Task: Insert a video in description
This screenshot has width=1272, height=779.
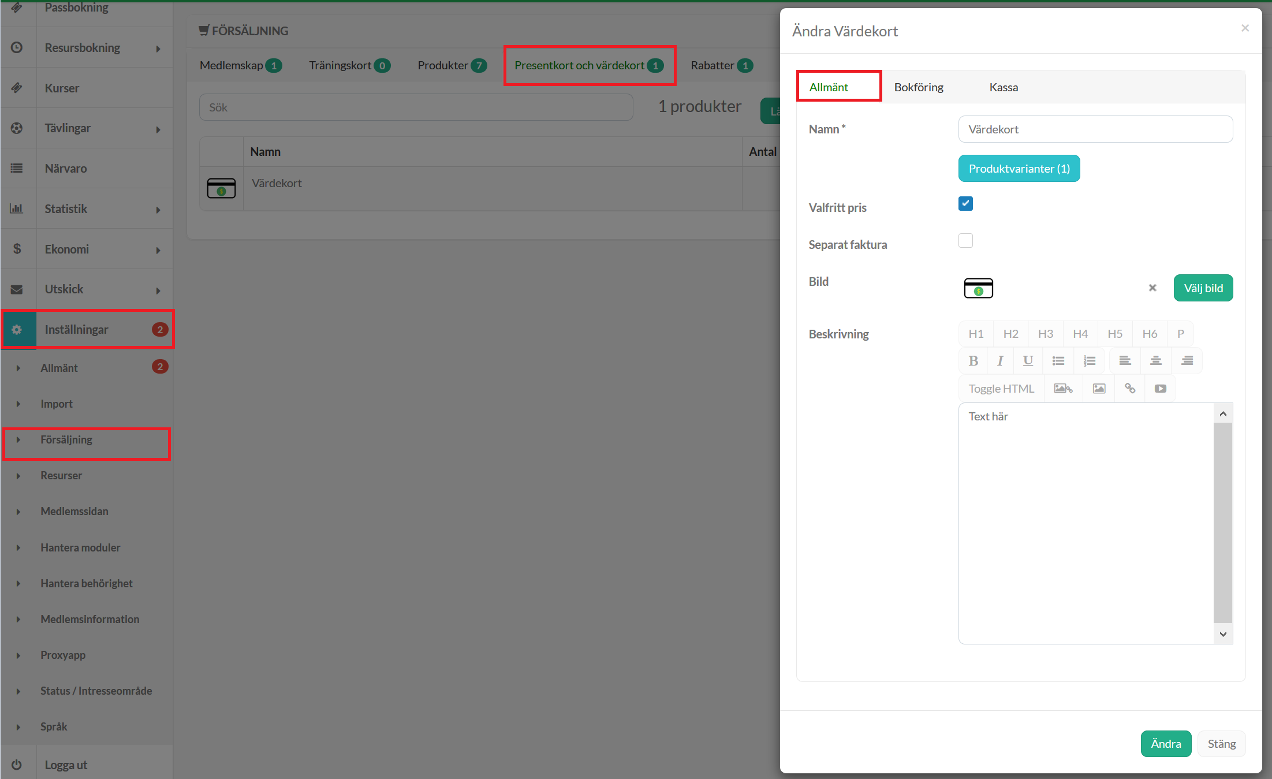Action: 1160,389
